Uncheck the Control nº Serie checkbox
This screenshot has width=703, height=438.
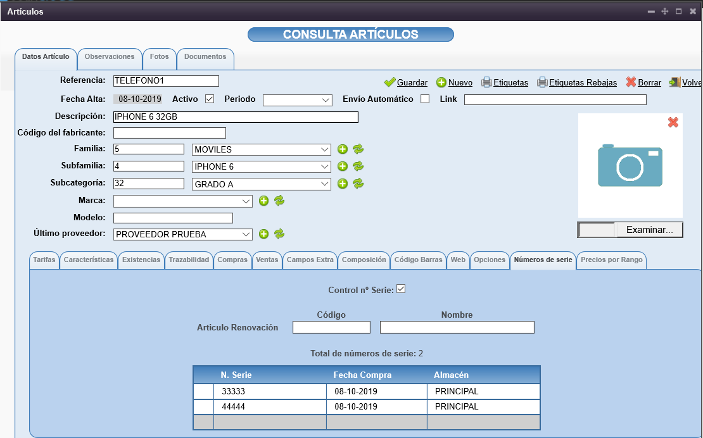click(400, 289)
